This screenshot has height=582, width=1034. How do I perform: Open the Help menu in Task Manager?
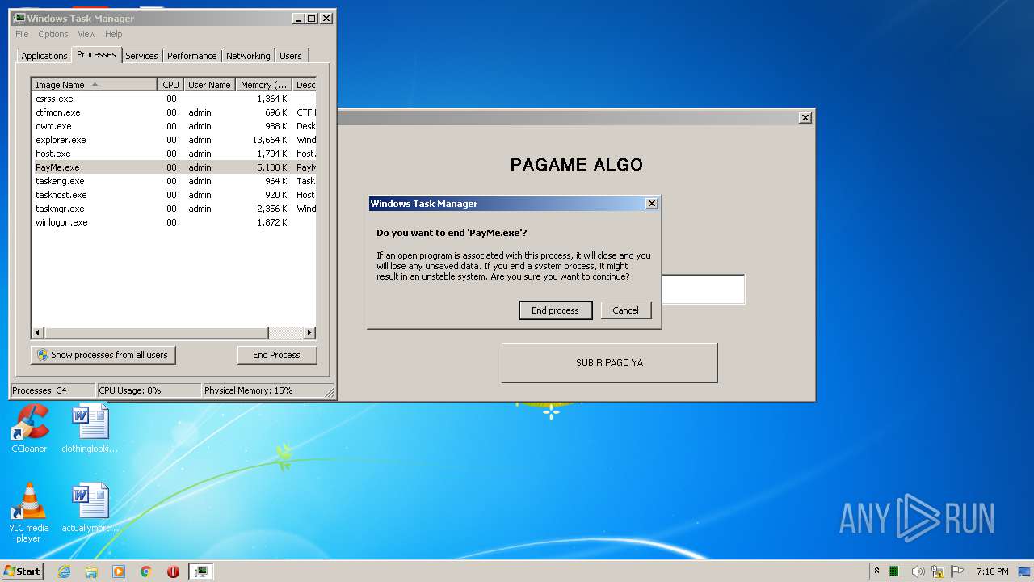point(114,34)
